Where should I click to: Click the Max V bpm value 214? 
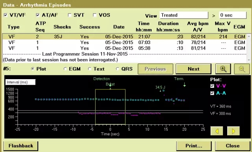223,37
